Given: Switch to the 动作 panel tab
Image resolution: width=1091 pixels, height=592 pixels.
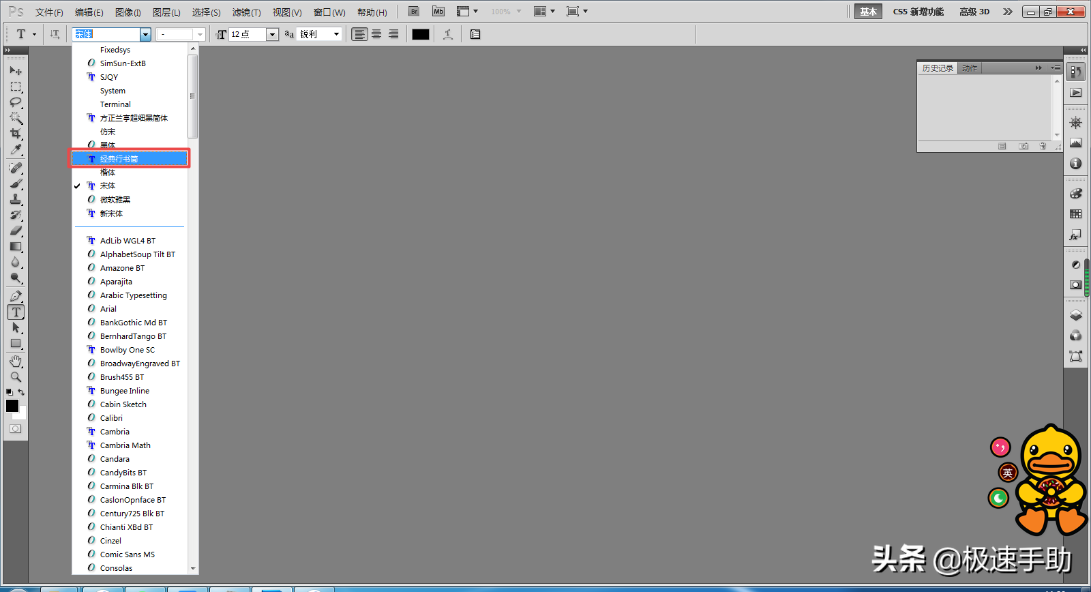Looking at the screenshot, I should [x=970, y=68].
